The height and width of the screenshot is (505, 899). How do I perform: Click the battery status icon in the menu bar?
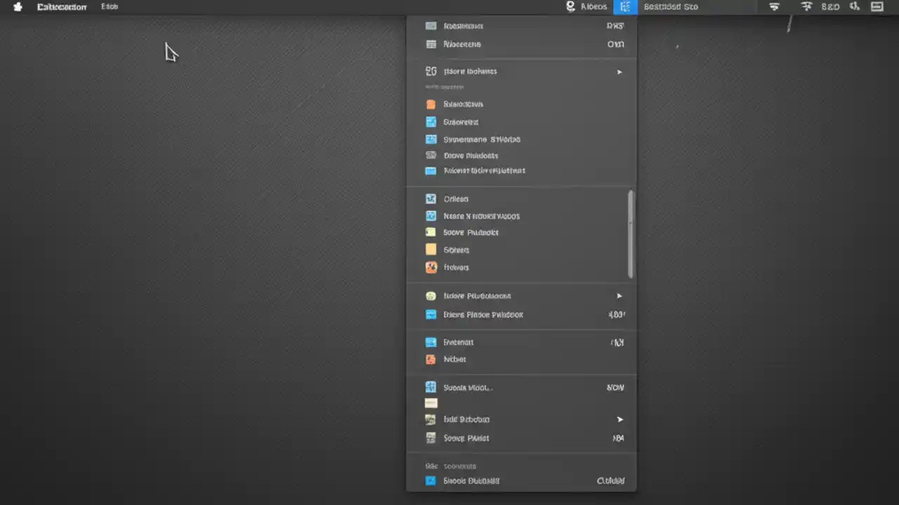pos(830,6)
